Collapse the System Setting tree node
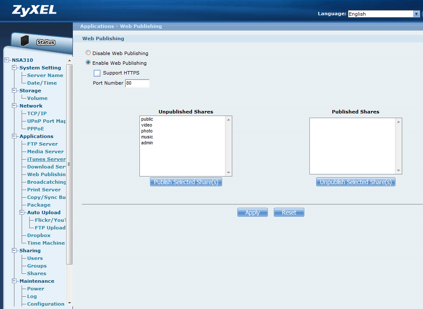This screenshot has width=423, height=309. coord(14,68)
